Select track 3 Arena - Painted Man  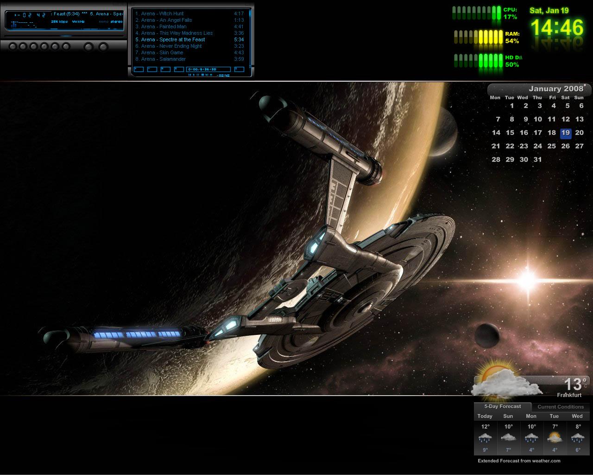[x=189, y=26]
